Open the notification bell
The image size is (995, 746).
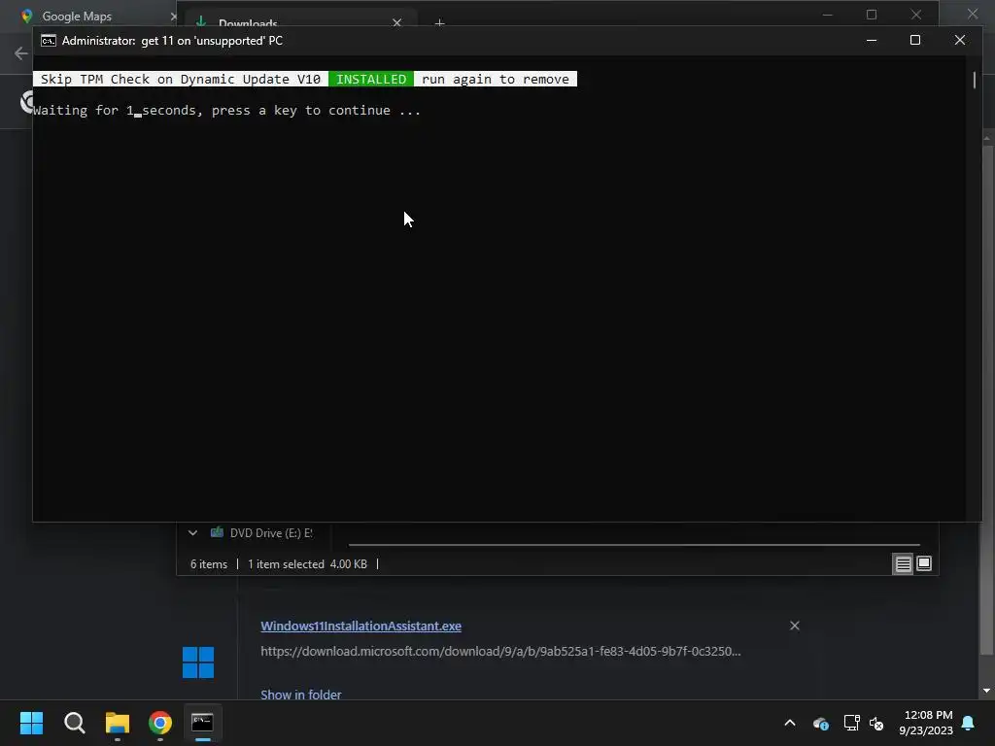point(969,723)
